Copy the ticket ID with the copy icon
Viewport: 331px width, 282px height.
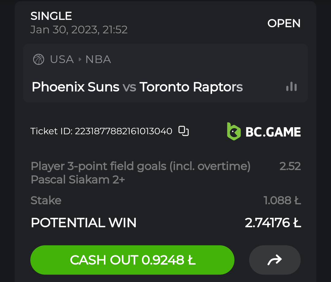(184, 131)
